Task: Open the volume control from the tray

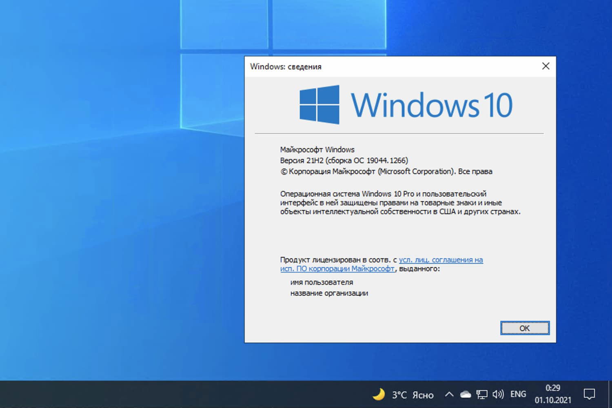Action: click(498, 394)
